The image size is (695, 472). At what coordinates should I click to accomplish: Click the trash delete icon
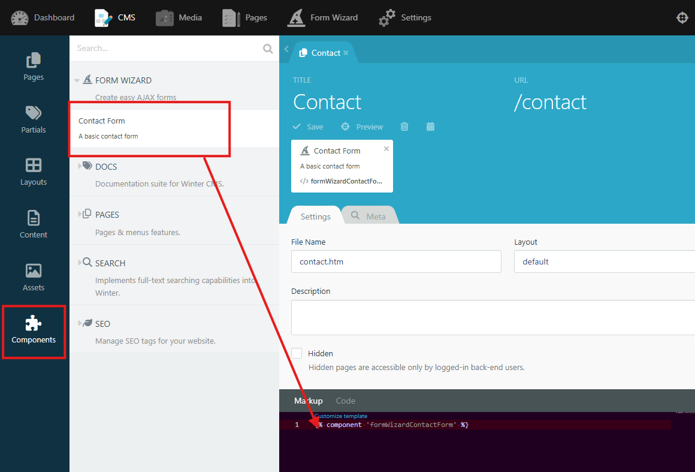(404, 127)
